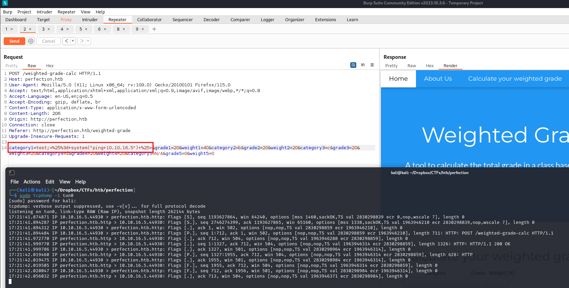The height and width of the screenshot is (288, 569).
Task: Close Repeater tab 5
Action: (86, 29)
